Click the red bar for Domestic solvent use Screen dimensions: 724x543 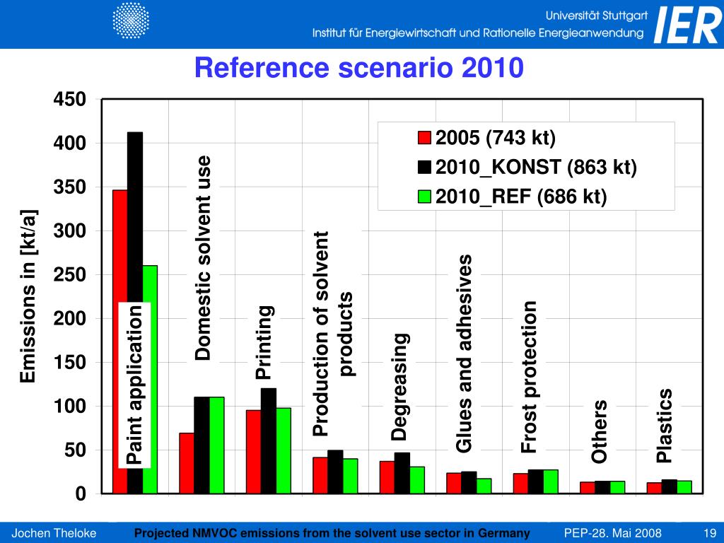tap(187, 463)
